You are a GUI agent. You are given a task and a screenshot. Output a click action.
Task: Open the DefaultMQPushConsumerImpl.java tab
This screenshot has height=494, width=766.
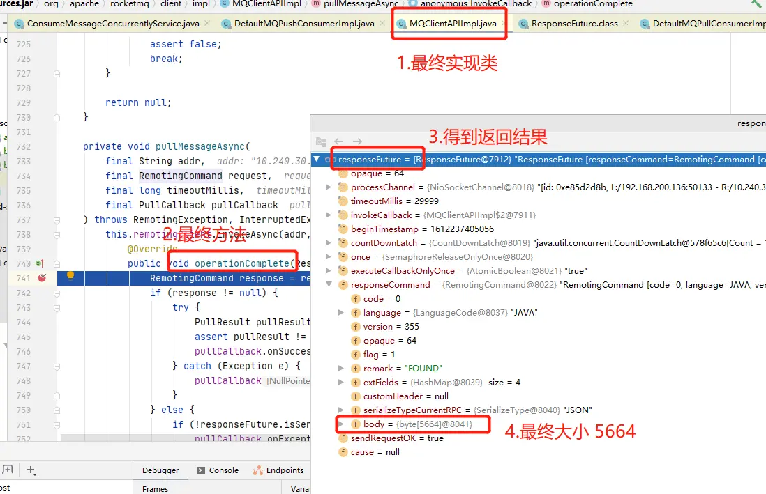(x=303, y=24)
